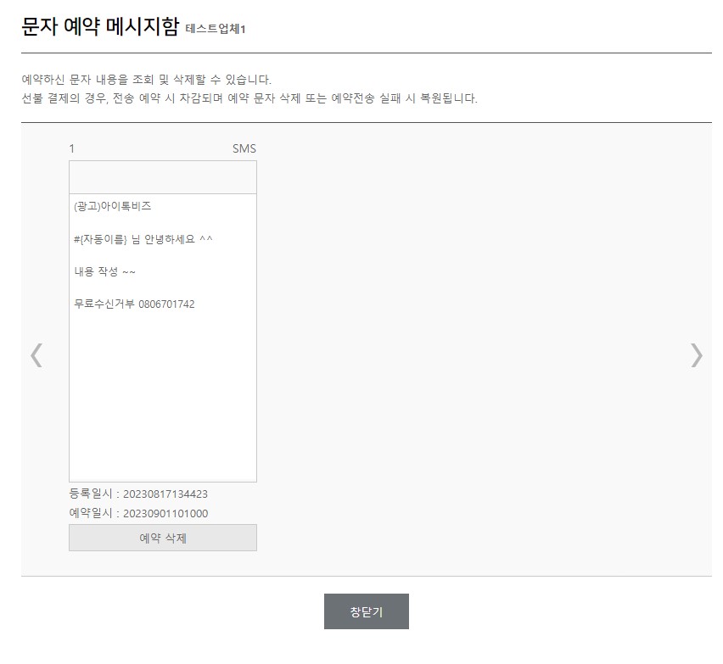Click the SMS type label on the card

point(246,148)
